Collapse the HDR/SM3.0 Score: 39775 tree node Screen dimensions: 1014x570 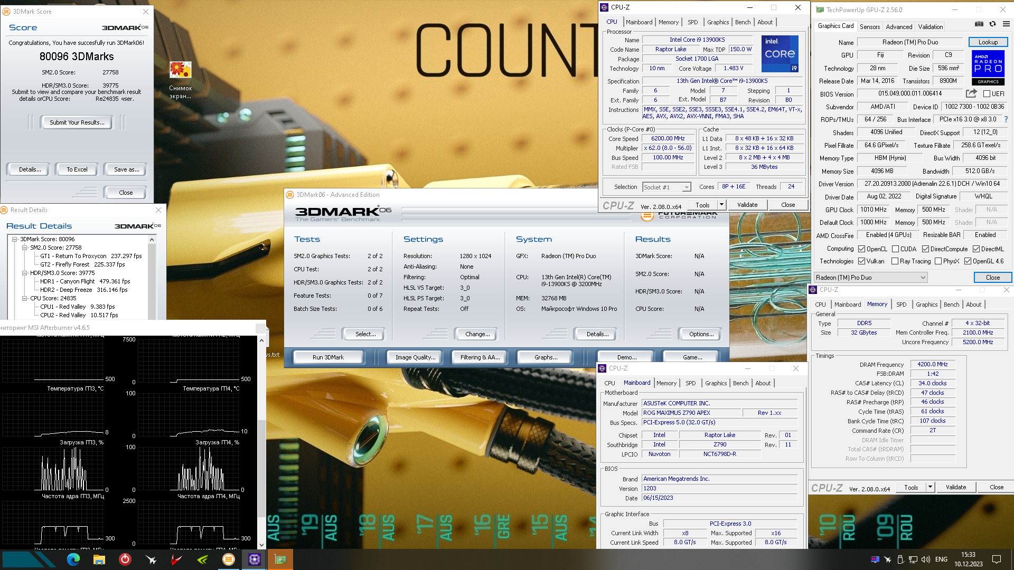click(24, 273)
